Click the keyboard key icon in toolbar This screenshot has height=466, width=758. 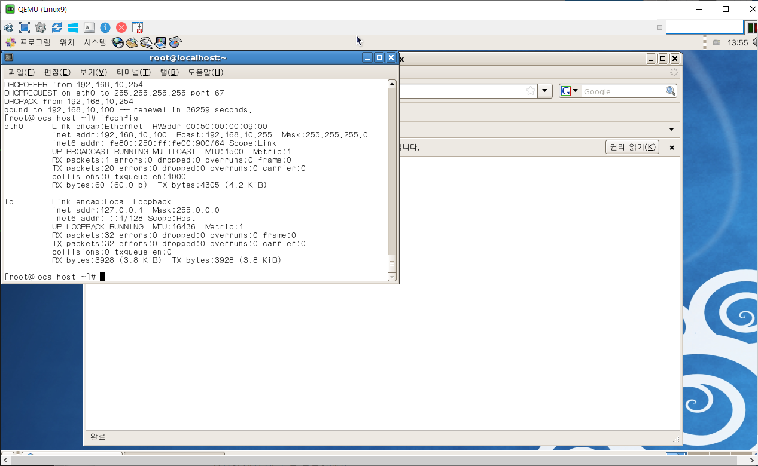[x=89, y=27]
